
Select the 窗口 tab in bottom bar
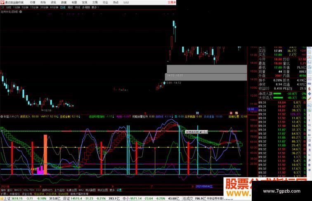click(9, 190)
